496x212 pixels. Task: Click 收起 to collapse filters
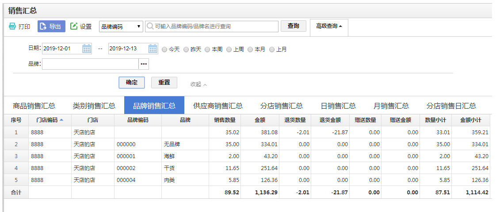pyautogui.click(x=198, y=84)
